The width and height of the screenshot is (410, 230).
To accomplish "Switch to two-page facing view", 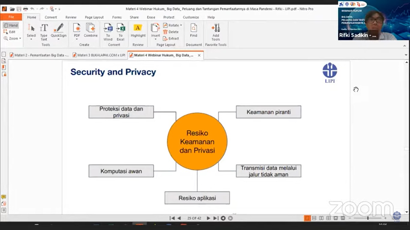I will pyautogui.click(x=321, y=218).
